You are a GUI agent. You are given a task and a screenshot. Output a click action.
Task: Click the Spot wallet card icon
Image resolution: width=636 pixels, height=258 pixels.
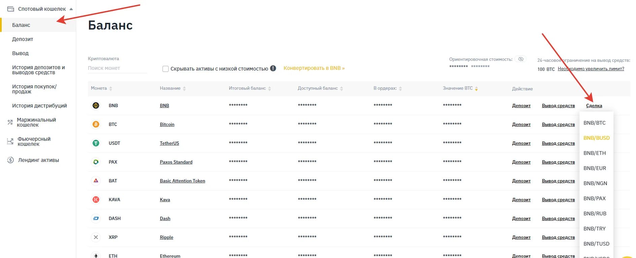11,9
